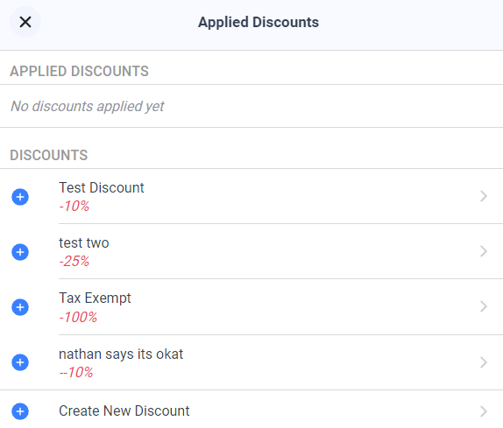Add Tax Exempt discount using plus icon
The image size is (503, 428).
click(x=20, y=307)
